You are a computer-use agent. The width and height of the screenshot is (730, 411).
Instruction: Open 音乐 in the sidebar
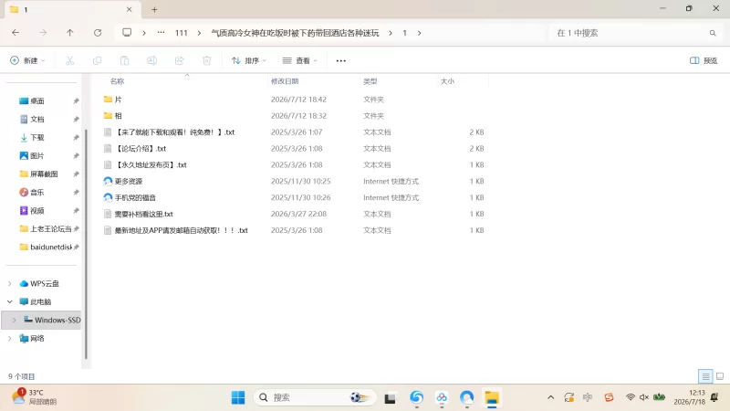[37, 192]
